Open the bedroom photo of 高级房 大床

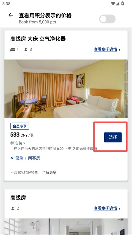[x=66, y=89]
